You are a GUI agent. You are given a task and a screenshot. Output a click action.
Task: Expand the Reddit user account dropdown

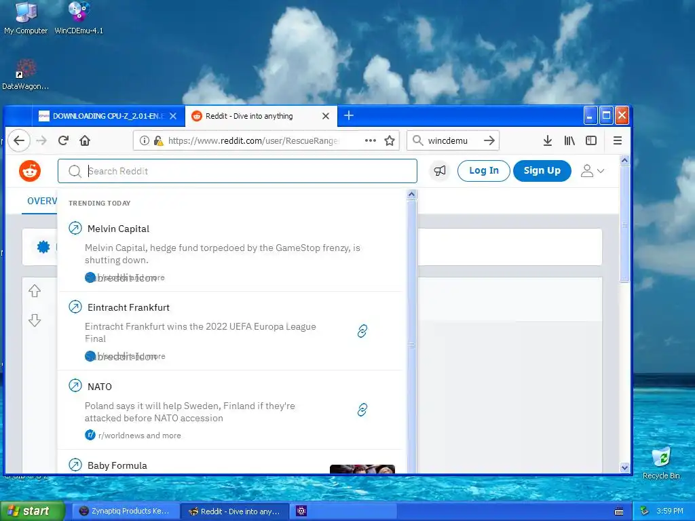(x=593, y=170)
